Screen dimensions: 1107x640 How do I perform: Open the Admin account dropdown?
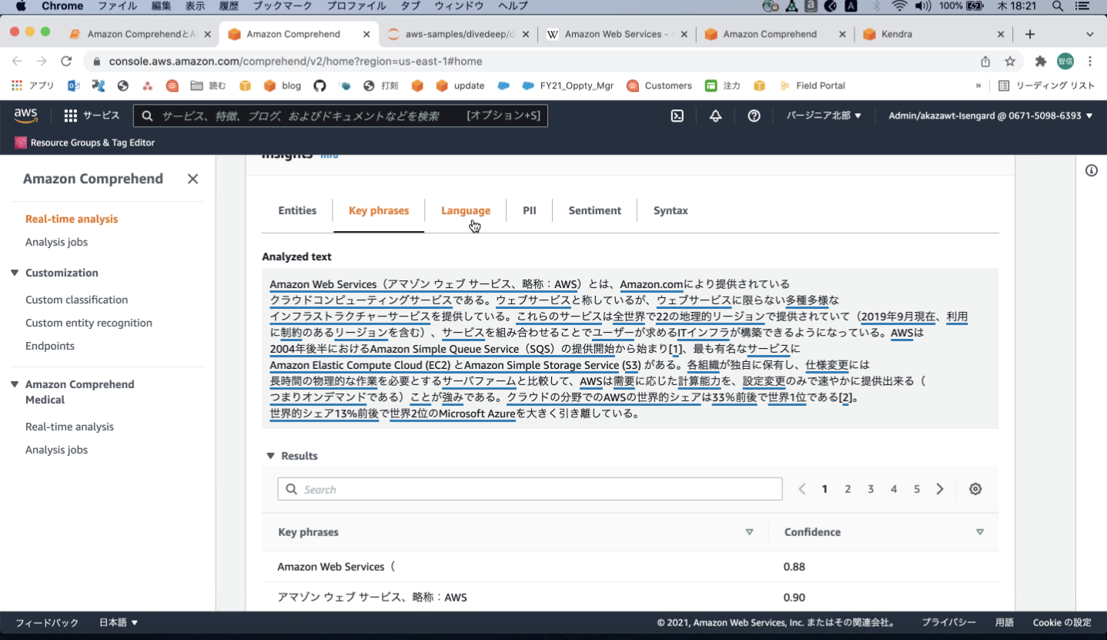[x=991, y=116]
